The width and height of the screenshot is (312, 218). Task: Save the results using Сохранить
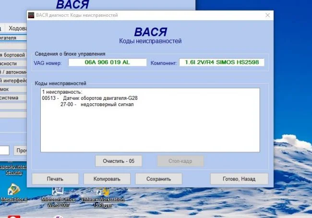(x=159, y=179)
